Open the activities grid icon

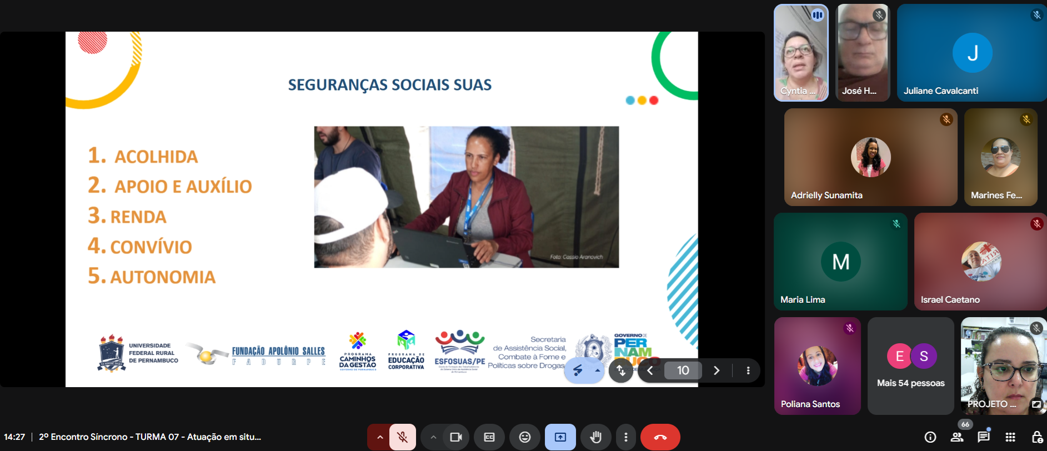pyautogui.click(x=1010, y=437)
